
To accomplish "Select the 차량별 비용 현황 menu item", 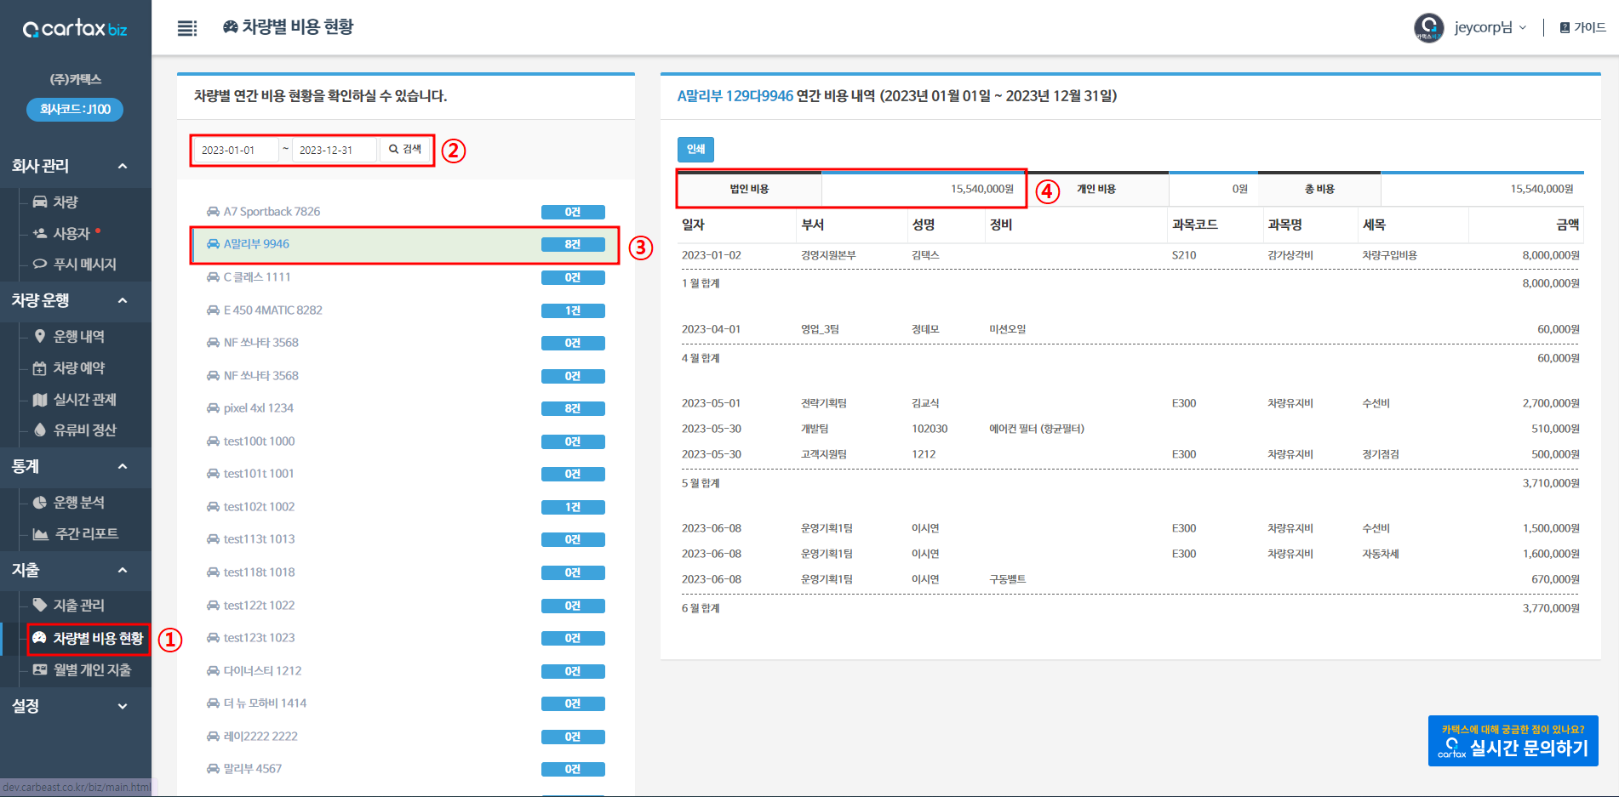I will coord(89,638).
